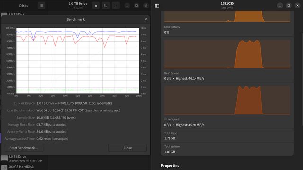Click Start Benchmark button
The width and height of the screenshot is (303, 170).
point(24,148)
